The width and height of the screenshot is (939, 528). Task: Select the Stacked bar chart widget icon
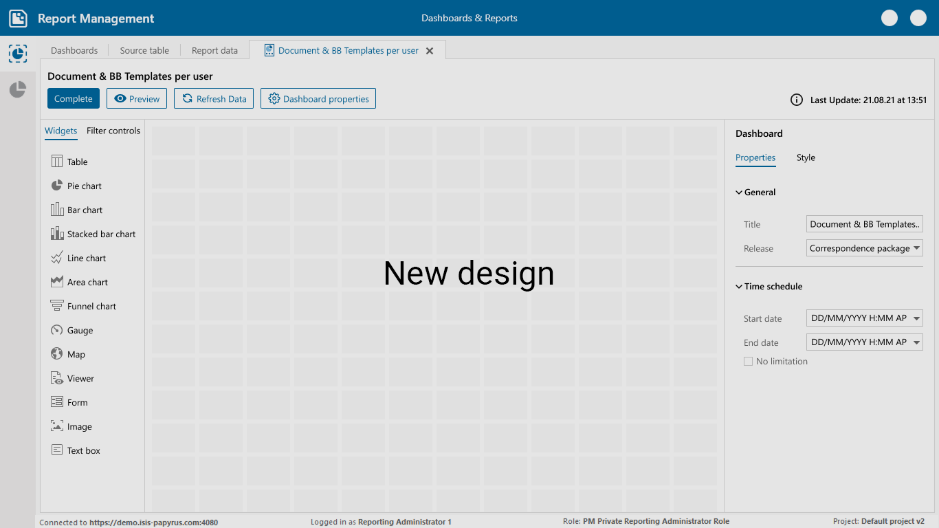(57, 234)
